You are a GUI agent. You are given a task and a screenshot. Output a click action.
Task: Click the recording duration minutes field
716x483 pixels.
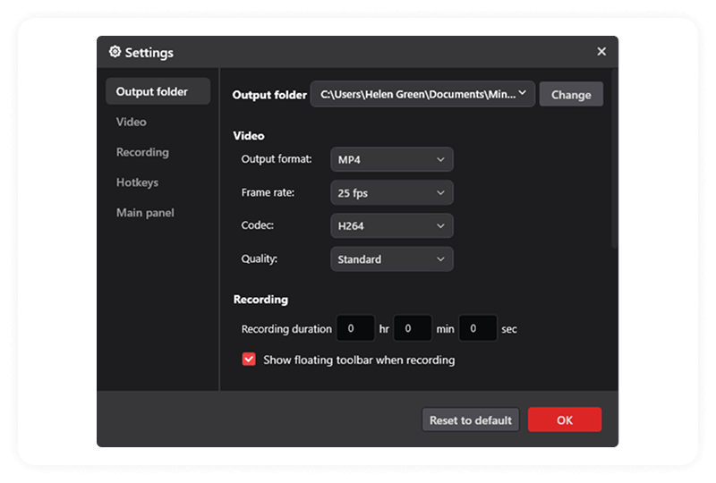tap(413, 328)
